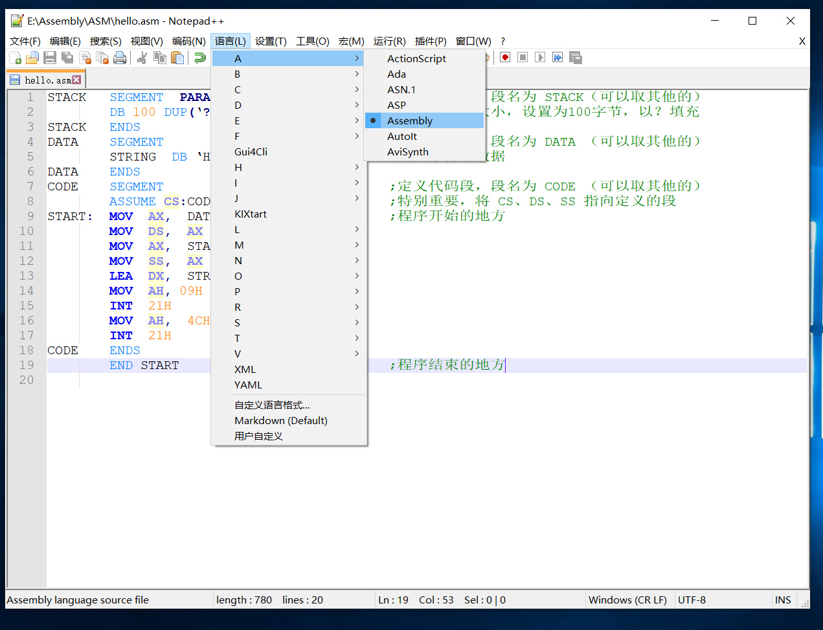Screen dimensions: 823x630
Task: Click the menu bar X close-document button
Action: [802, 41]
